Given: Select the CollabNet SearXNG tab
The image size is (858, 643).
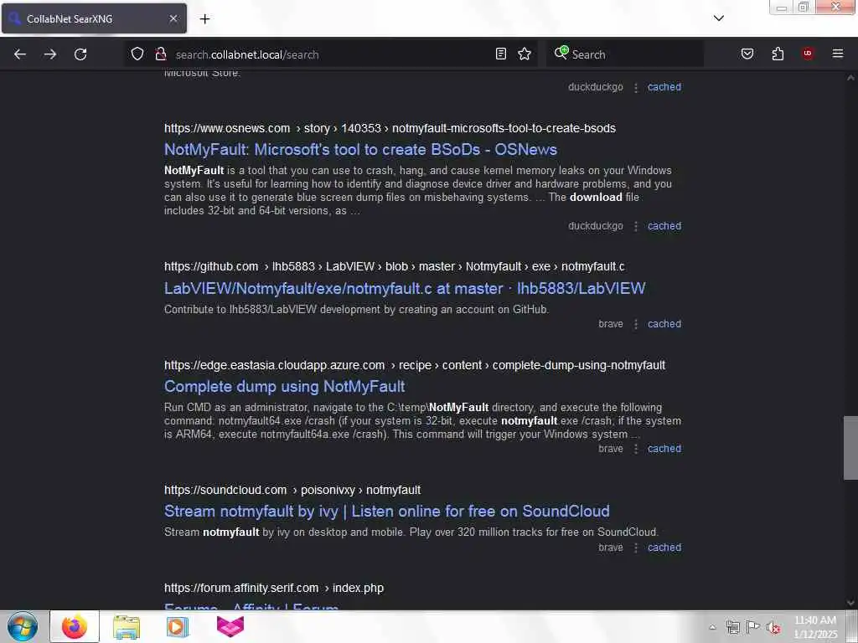Looking at the screenshot, I should [x=94, y=18].
